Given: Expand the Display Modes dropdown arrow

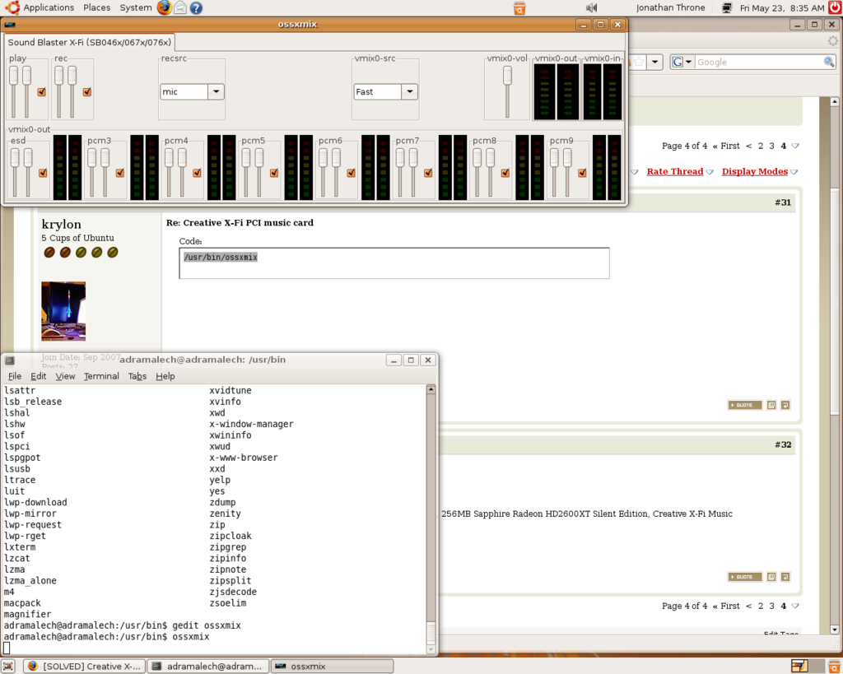Looking at the screenshot, I should pos(794,172).
